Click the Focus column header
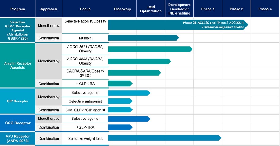The image size is (280, 146). 85,9
